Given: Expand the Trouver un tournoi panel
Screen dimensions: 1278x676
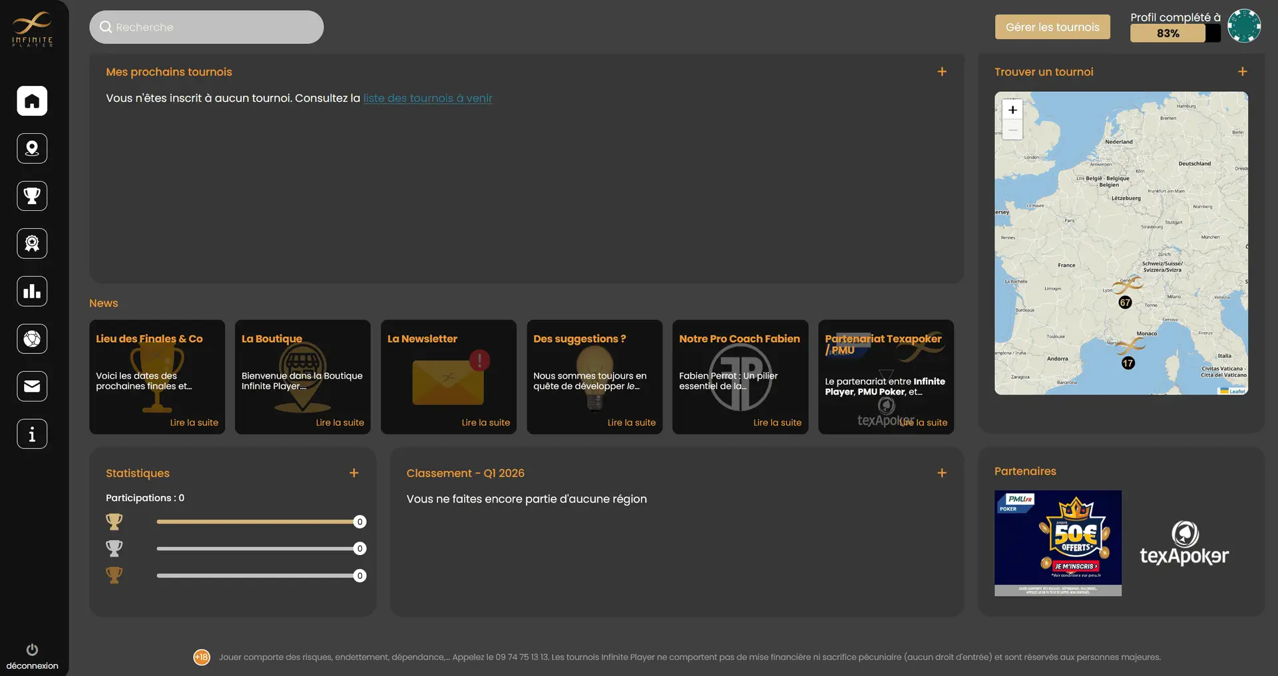Looking at the screenshot, I should tap(1242, 72).
